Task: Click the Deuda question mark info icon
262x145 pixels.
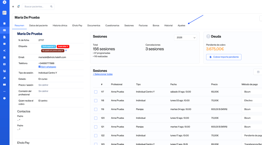Action: (x=208, y=36)
